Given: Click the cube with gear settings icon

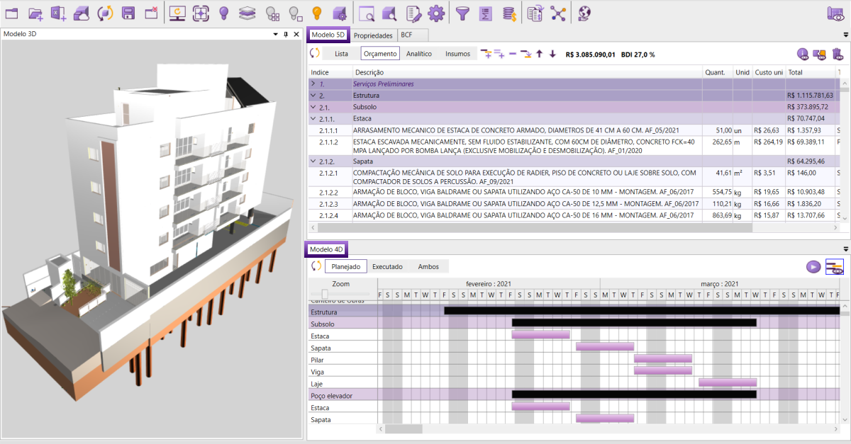Looking at the screenshot, I should pos(340,12).
